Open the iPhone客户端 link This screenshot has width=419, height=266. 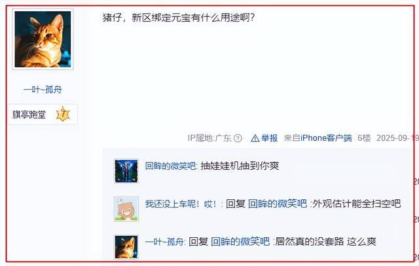pyautogui.click(x=326, y=138)
